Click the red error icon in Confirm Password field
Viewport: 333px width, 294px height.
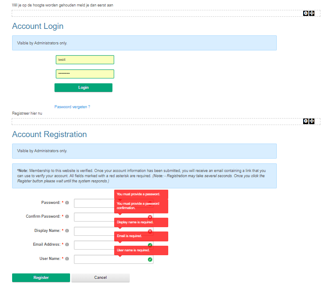tap(150, 217)
